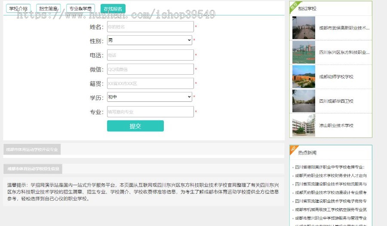This screenshot has height=226, width=387.
Task: View the 成都幼师学校学校 thumbnail image
Action: point(304,77)
